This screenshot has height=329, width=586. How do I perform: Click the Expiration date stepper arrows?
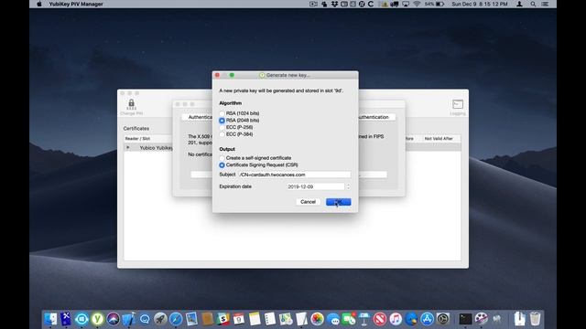[348, 186]
